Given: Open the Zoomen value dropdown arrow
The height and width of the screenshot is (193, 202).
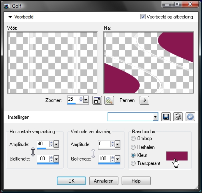Looking at the screenshot, I should [x=86, y=100].
